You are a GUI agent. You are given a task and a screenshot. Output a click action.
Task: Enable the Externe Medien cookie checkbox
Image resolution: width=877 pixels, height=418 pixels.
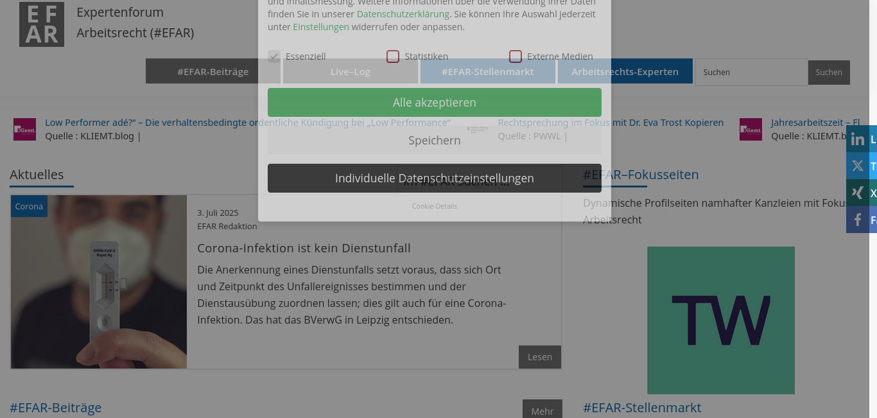tap(516, 57)
